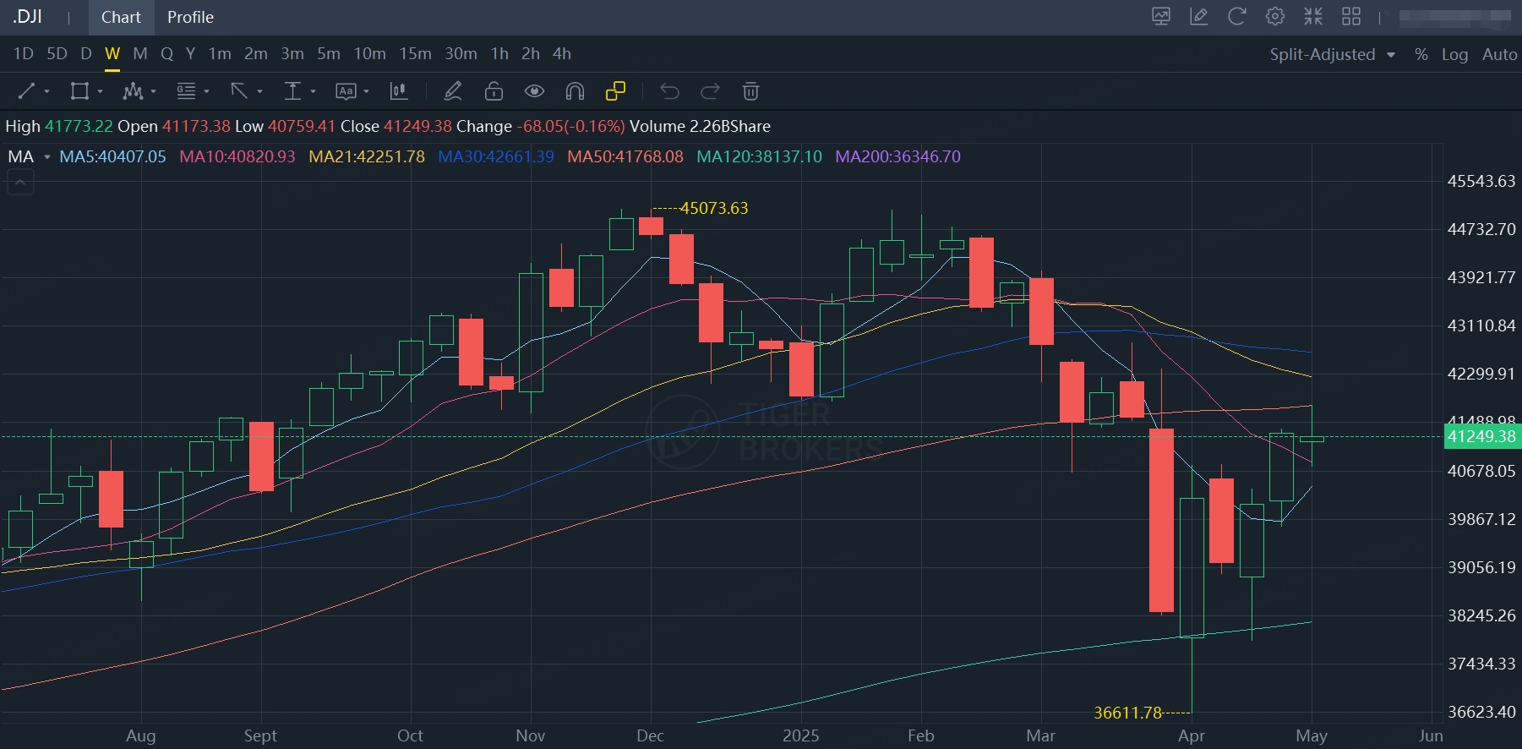Click the magnet snap tool icon
The image size is (1522, 749).
(575, 91)
